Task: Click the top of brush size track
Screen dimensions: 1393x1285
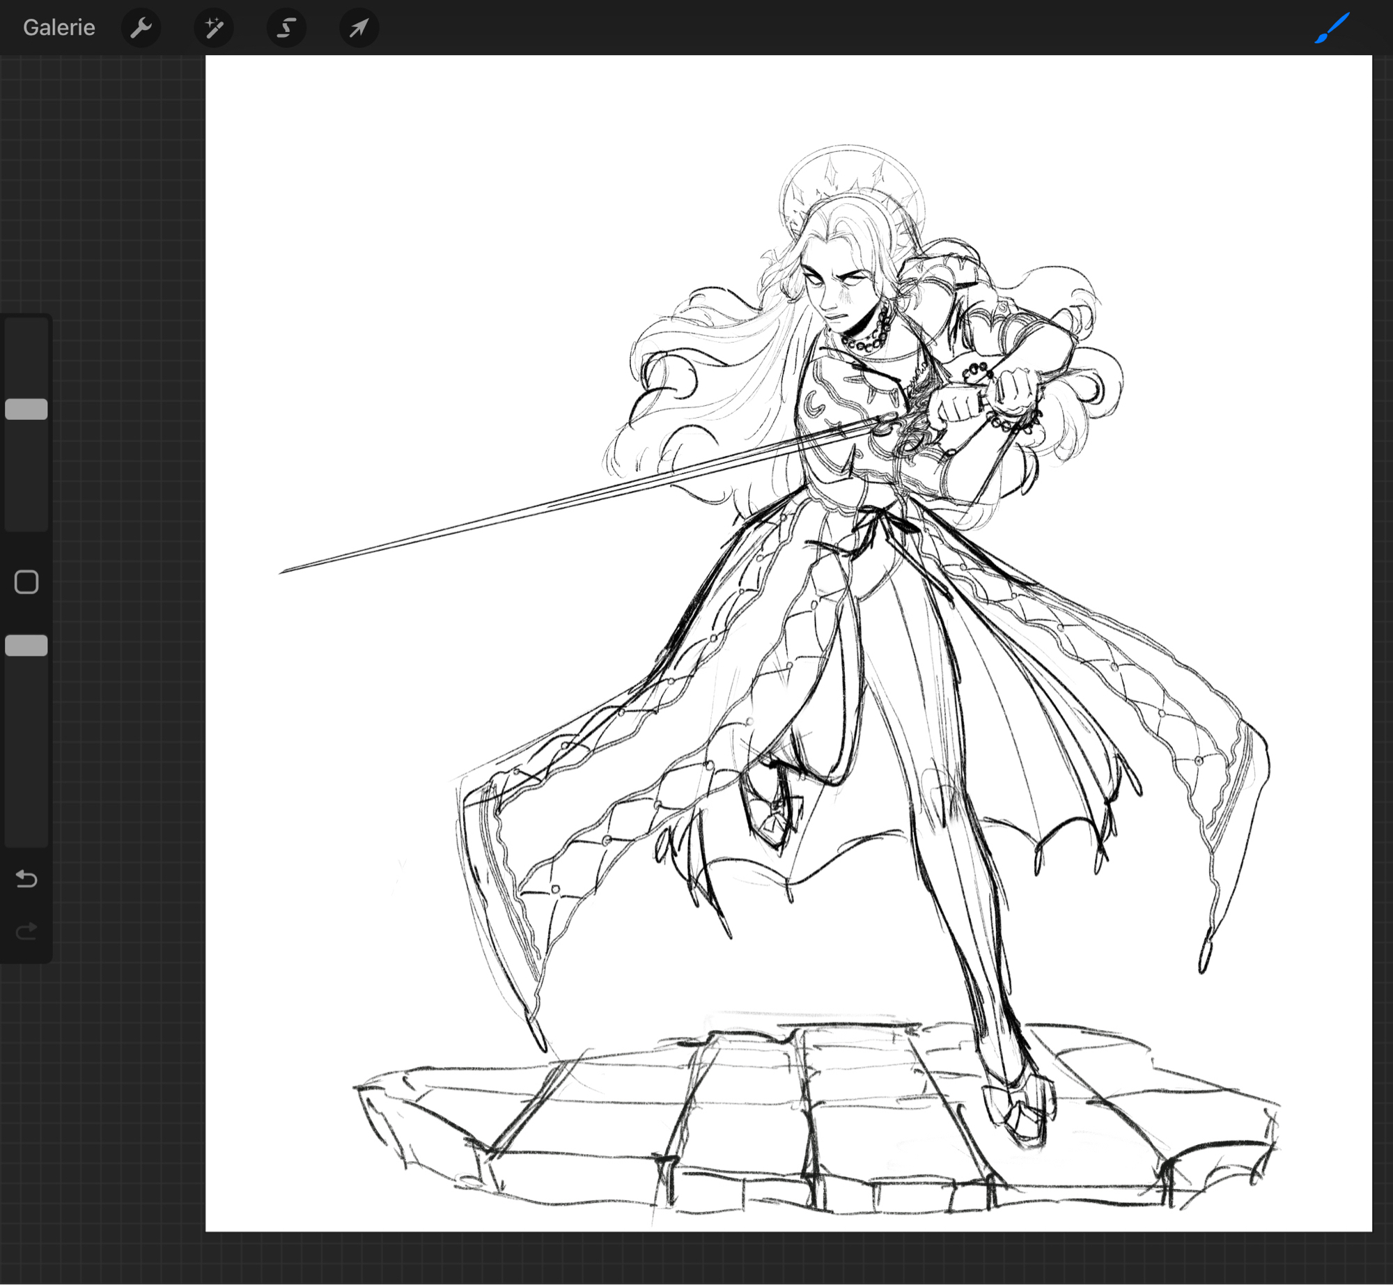Action: [26, 331]
